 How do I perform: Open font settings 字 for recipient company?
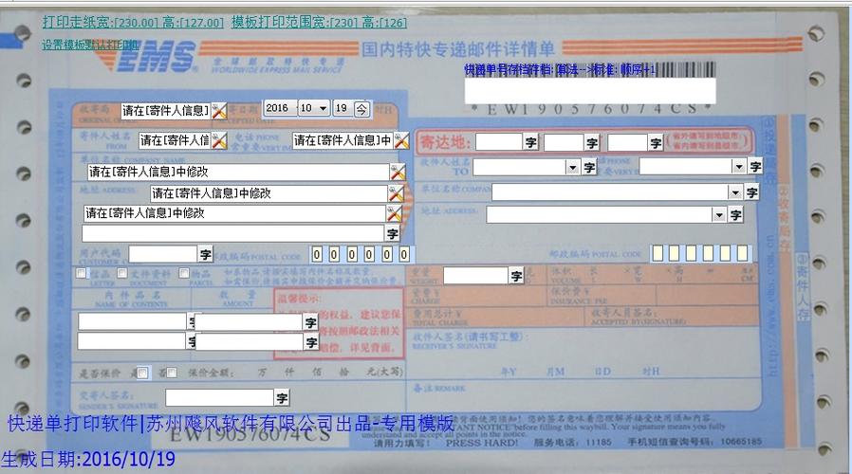coord(751,191)
